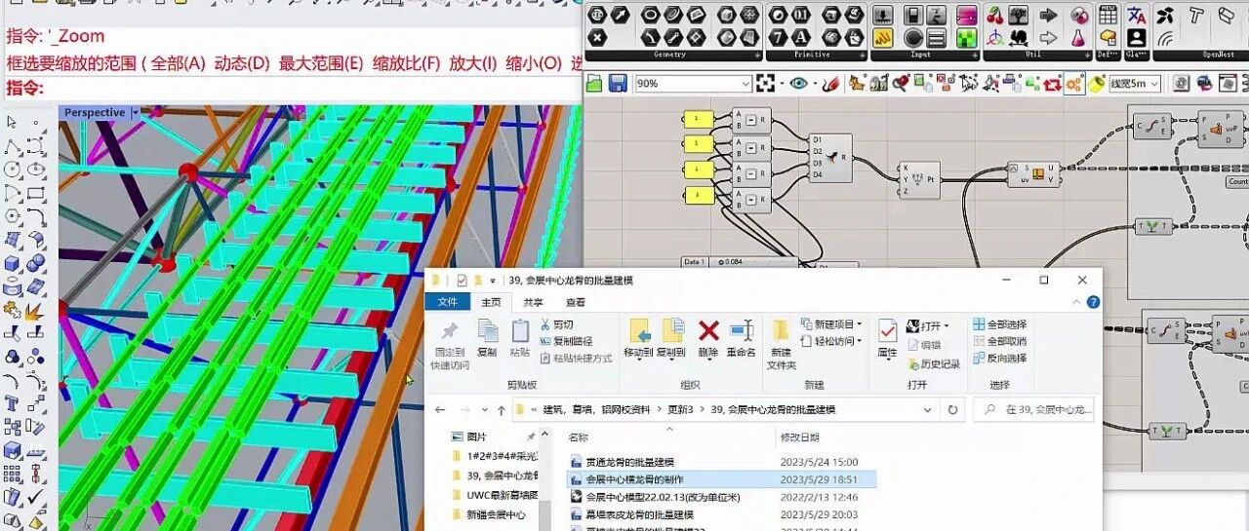The image size is (1249, 531).
Task: Click the Grasshopper orange gears solver icon
Action: (1074, 85)
